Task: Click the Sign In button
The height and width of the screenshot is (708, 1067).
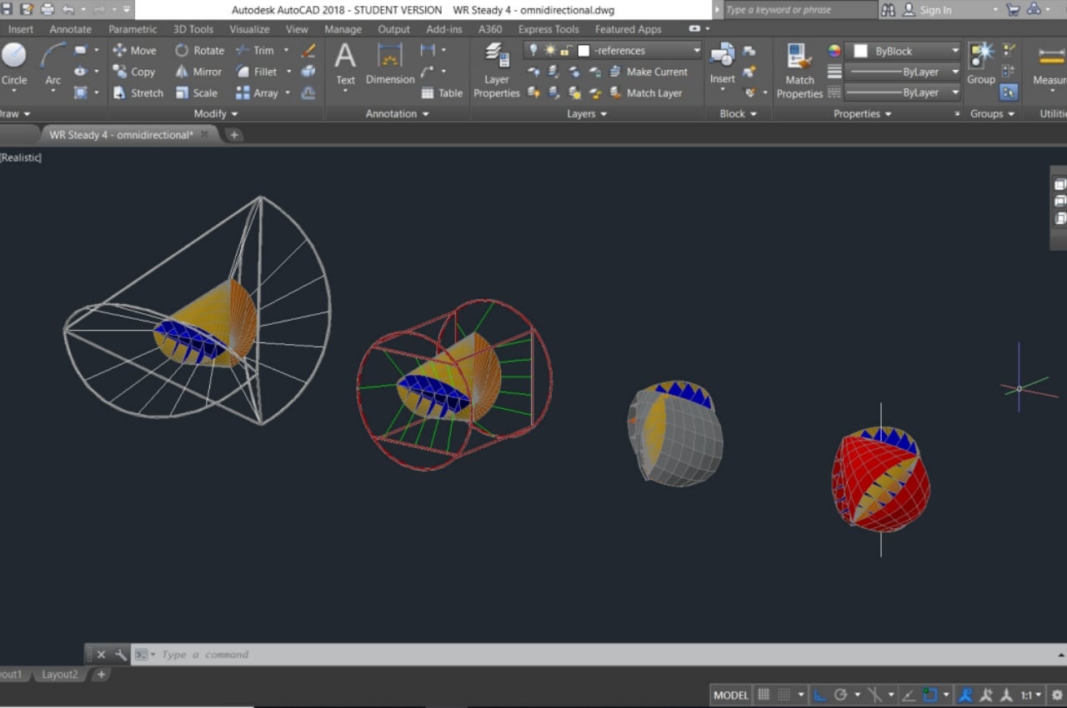Action: point(935,10)
